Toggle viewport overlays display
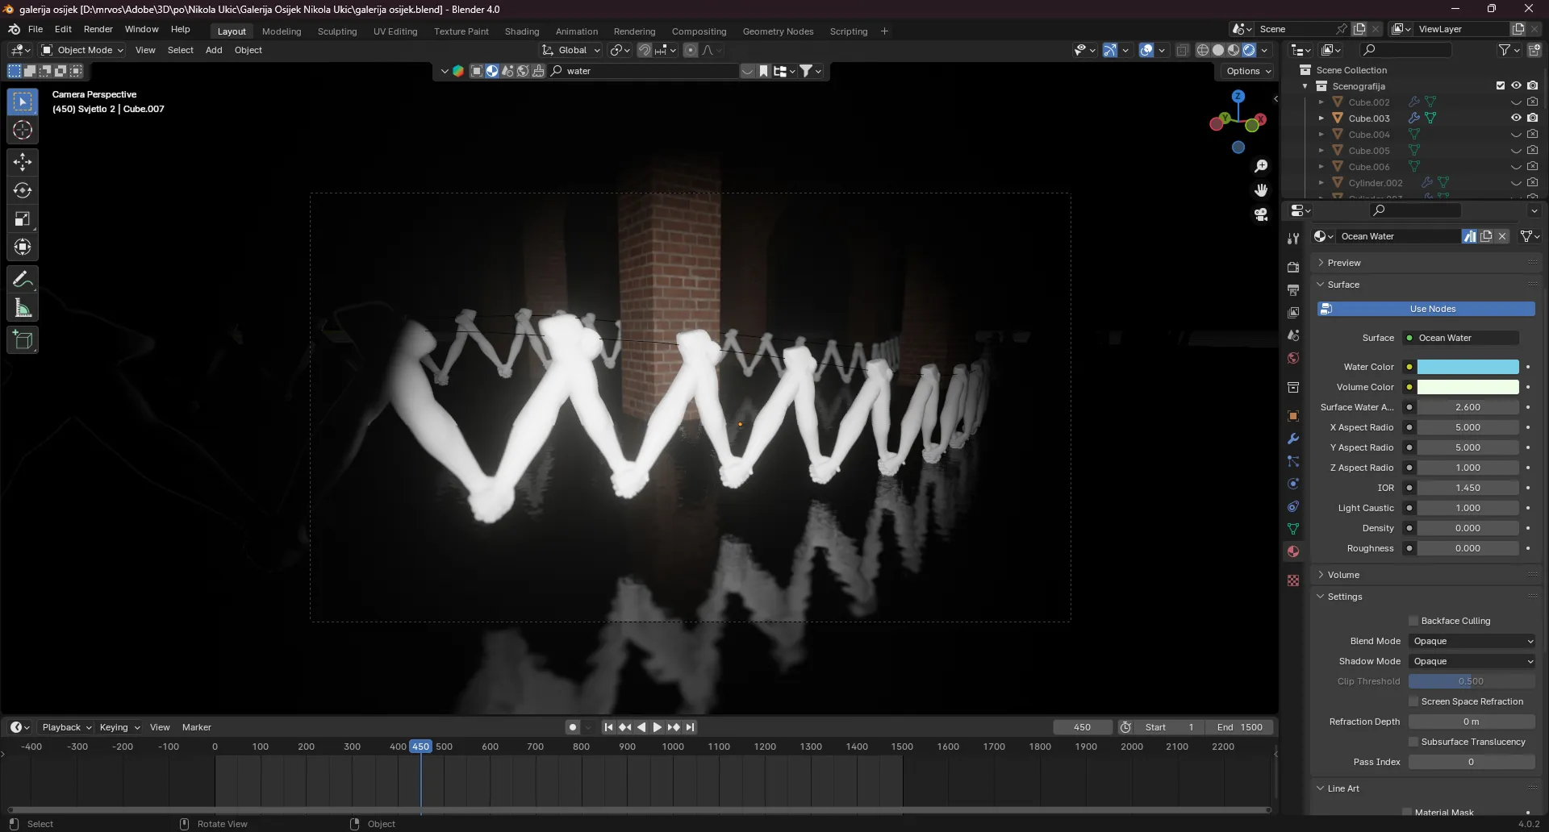The width and height of the screenshot is (1549, 832). [1146, 50]
